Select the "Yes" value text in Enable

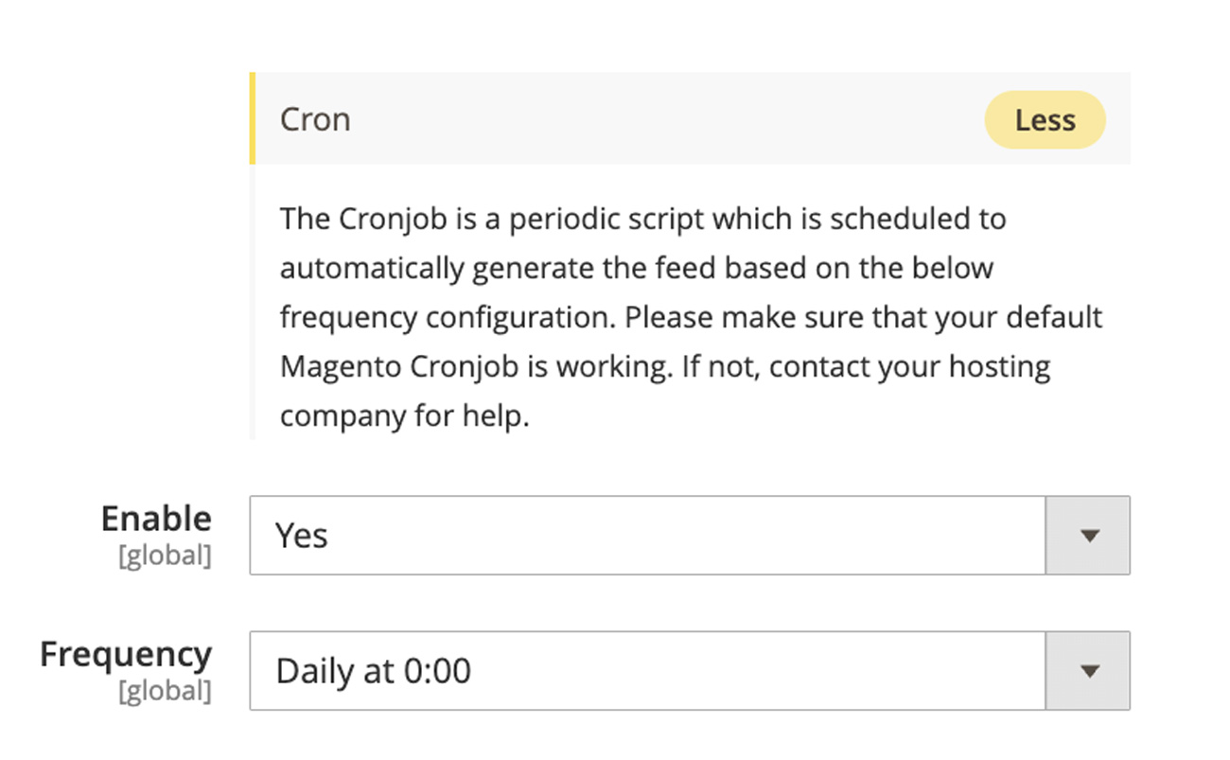(x=301, y=536)
